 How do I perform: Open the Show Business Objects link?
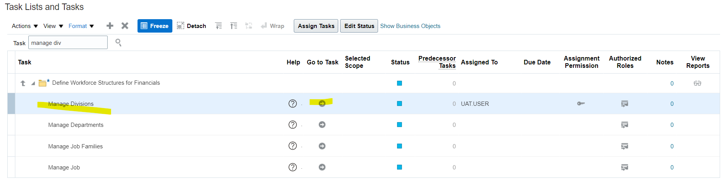(x=410, y=26)
